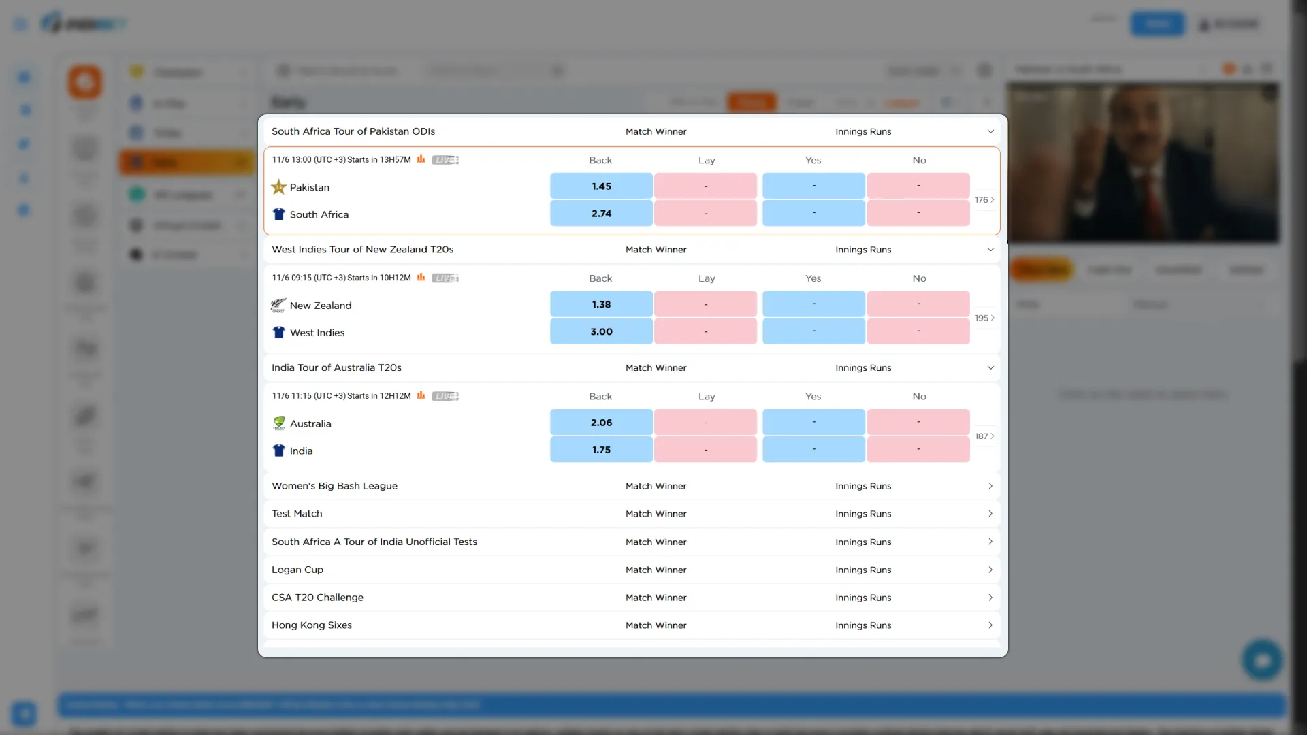Click the LIVE stream icon for New Zealand match
The height and width of the screenshot is (735, 1307).
tap(445, 278)
